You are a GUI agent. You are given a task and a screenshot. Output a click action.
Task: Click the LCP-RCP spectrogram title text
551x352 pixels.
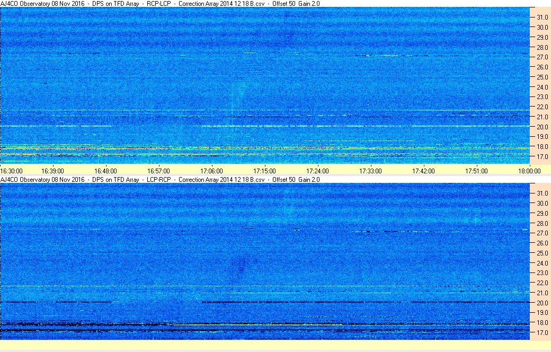pyautogui.click(x=160, y=179)
